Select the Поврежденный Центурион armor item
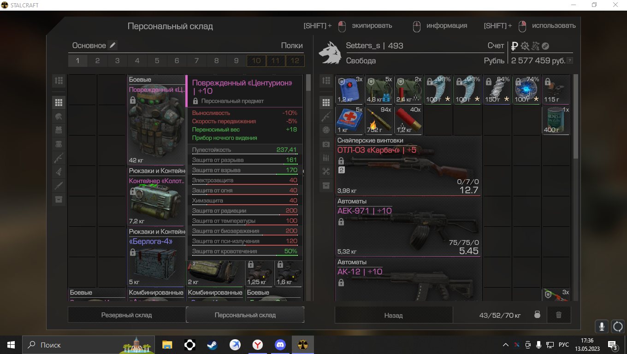The width and height of the screenshot is (627, 354). tap(156, 121)
